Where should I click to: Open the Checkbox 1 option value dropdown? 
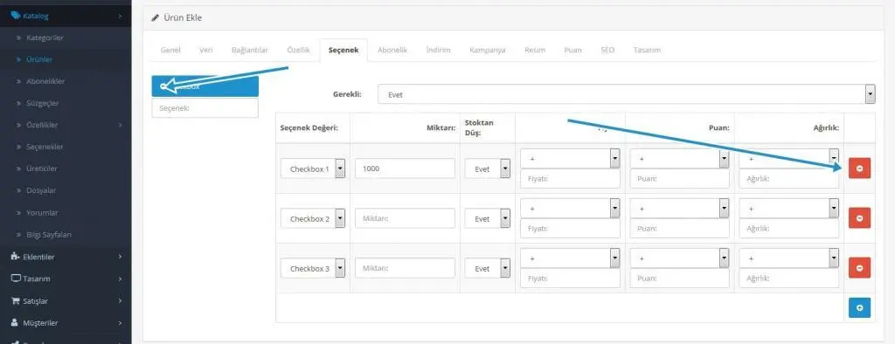[x=313, y=169]
